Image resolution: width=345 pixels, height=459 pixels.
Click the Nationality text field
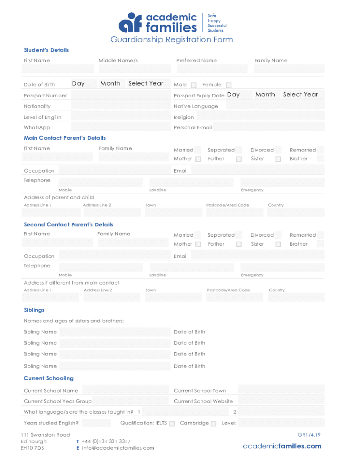click(121, 106)
